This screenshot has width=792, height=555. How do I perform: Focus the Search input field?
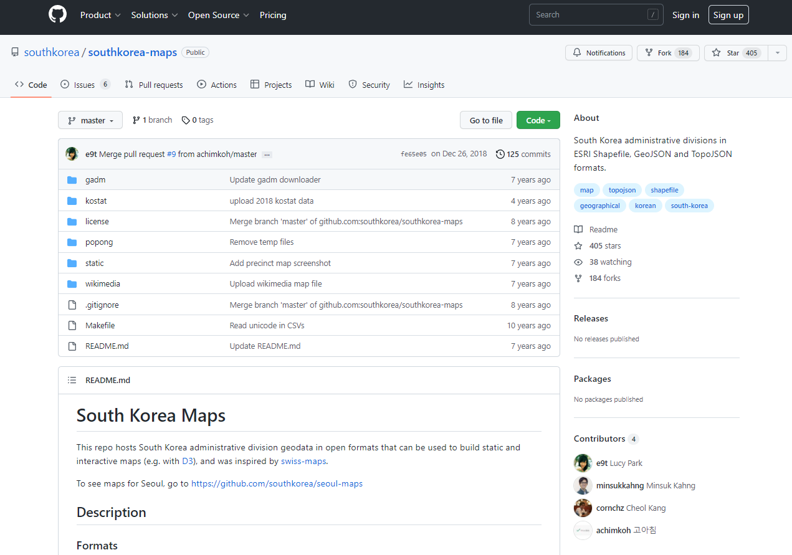coord(595,15)
